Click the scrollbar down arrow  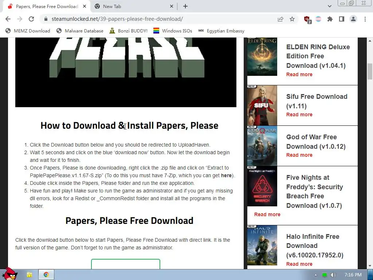coord(370,266)
